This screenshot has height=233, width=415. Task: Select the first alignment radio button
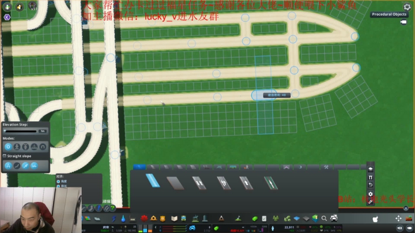(58, 181)
